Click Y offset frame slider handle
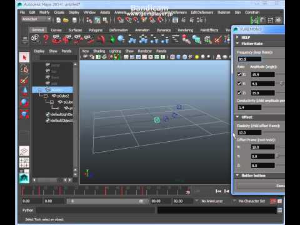 click(x=277, y=156)
